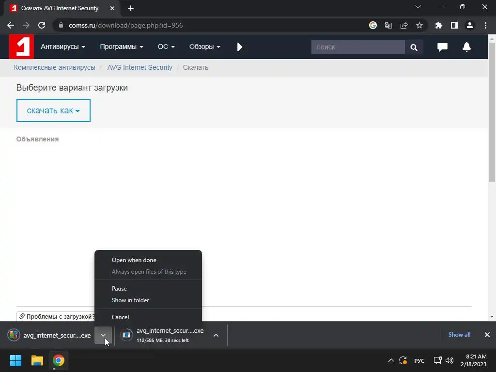Click Always open files of this type
496x372 pixels.
[x=148, y=272]
